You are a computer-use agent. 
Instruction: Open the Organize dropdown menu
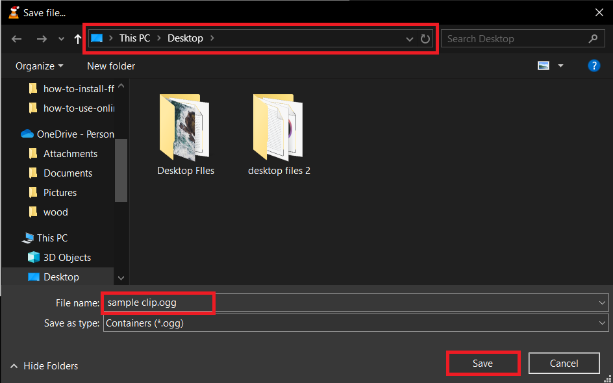tap(38, 66)
